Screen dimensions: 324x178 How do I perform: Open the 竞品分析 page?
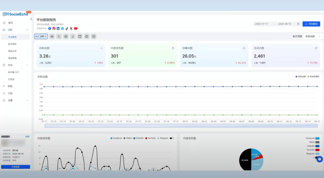12,51
